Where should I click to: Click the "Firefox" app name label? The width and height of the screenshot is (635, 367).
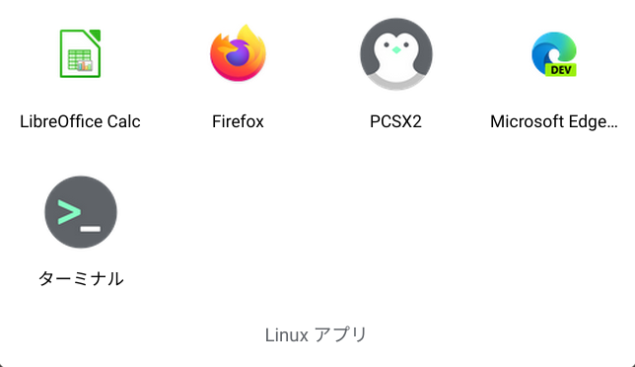[238, 121]
